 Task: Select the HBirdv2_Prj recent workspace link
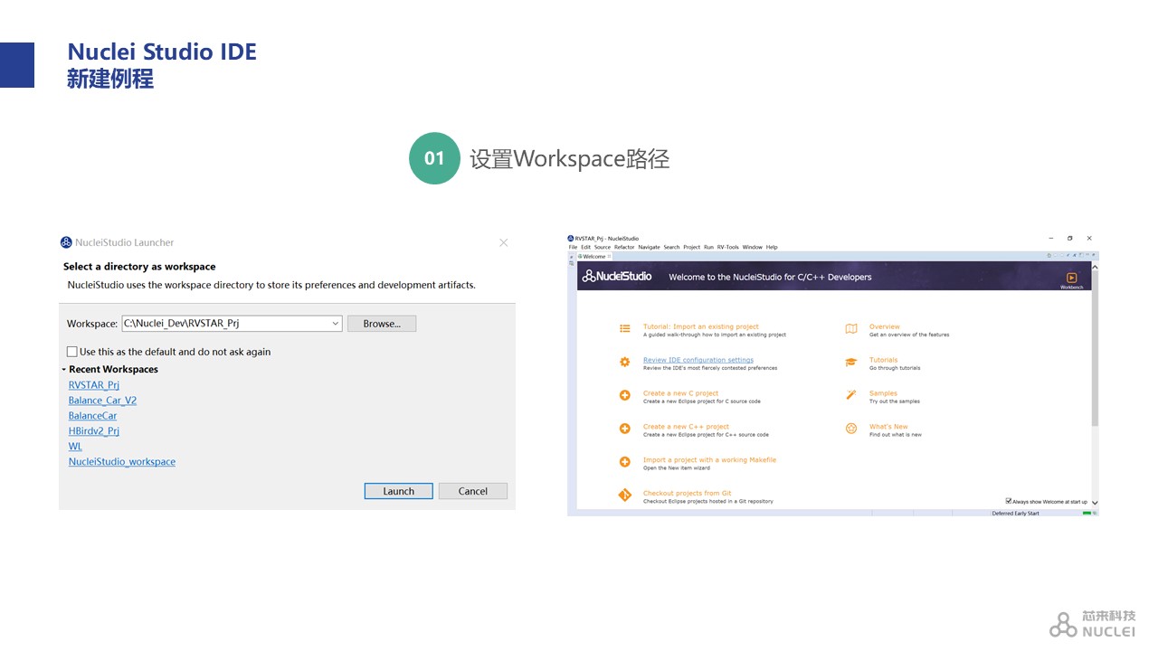pyautogui.click(x=94, y=431)
